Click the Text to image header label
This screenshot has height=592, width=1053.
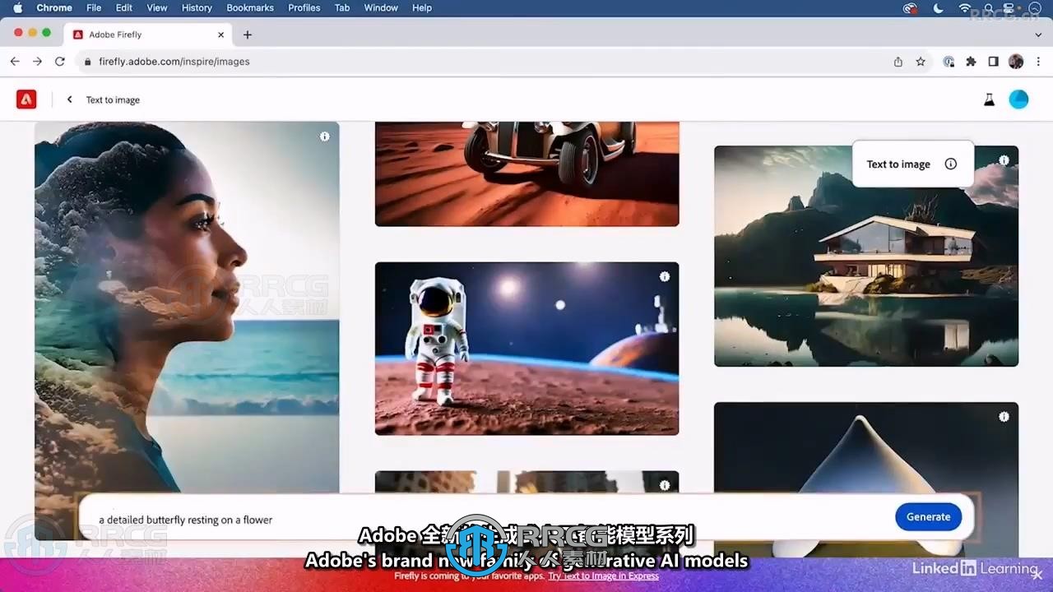(x=113, y=100)
